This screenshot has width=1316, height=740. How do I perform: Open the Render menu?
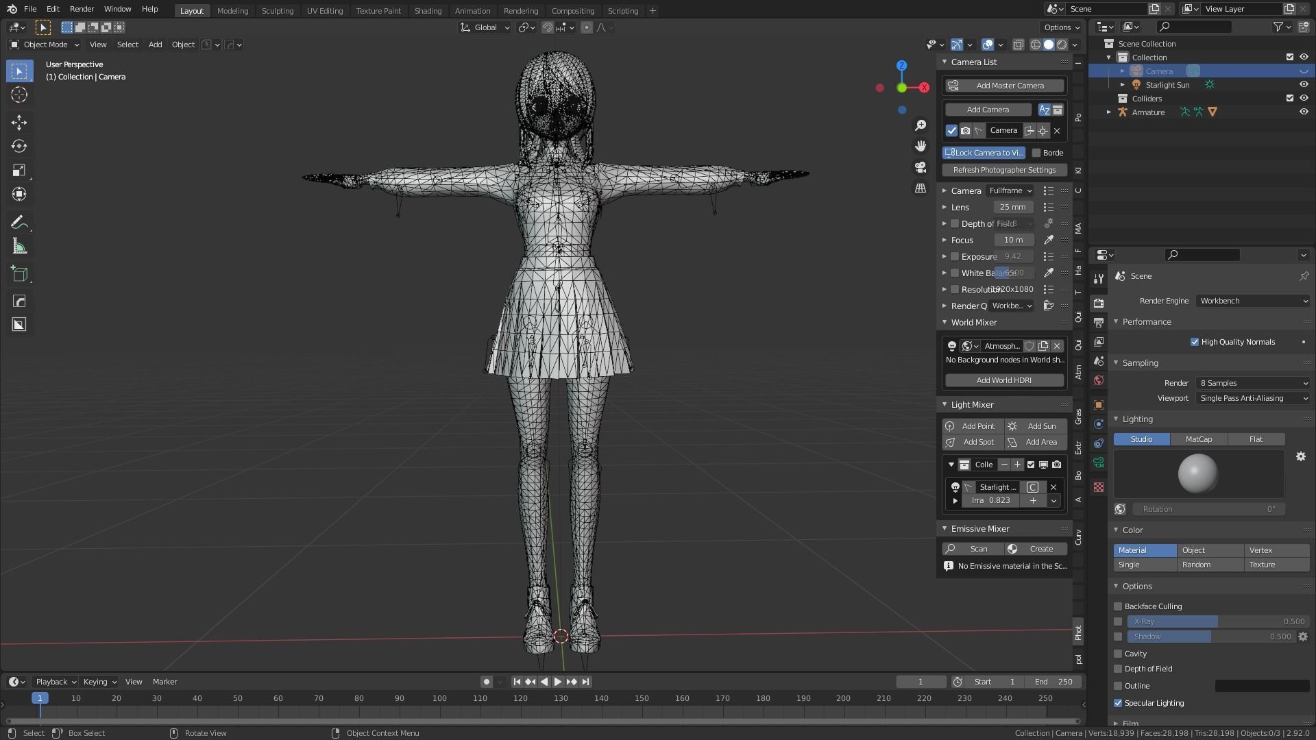pyautogui.click(x=82, y=10)
